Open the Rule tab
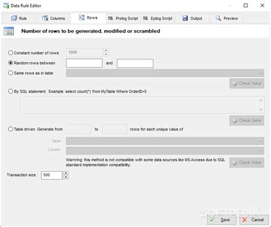The height and width of the screenshot is (227, 271). point(19,18)
